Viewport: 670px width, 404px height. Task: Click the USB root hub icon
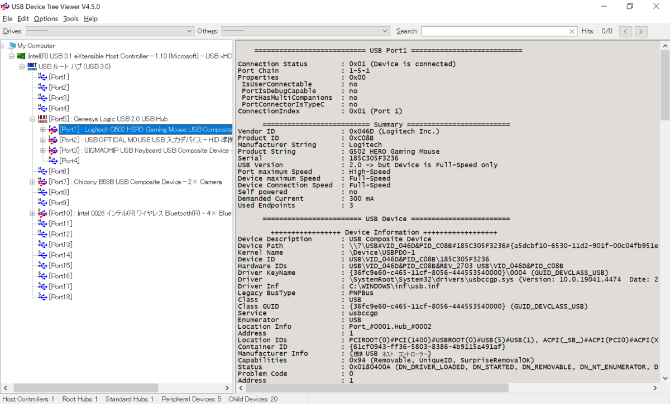point(32,66)
